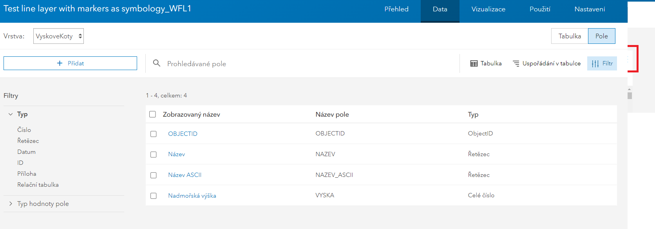This screenshot has width=655, height=229.
Task: Click the Uspořádání v tabulce sort icon
Action: point(516,63)
